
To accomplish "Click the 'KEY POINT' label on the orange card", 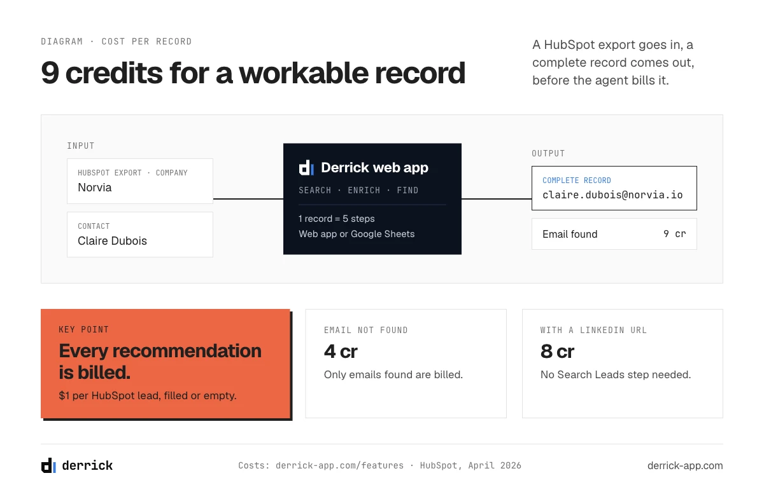I will tap(84, 329).
